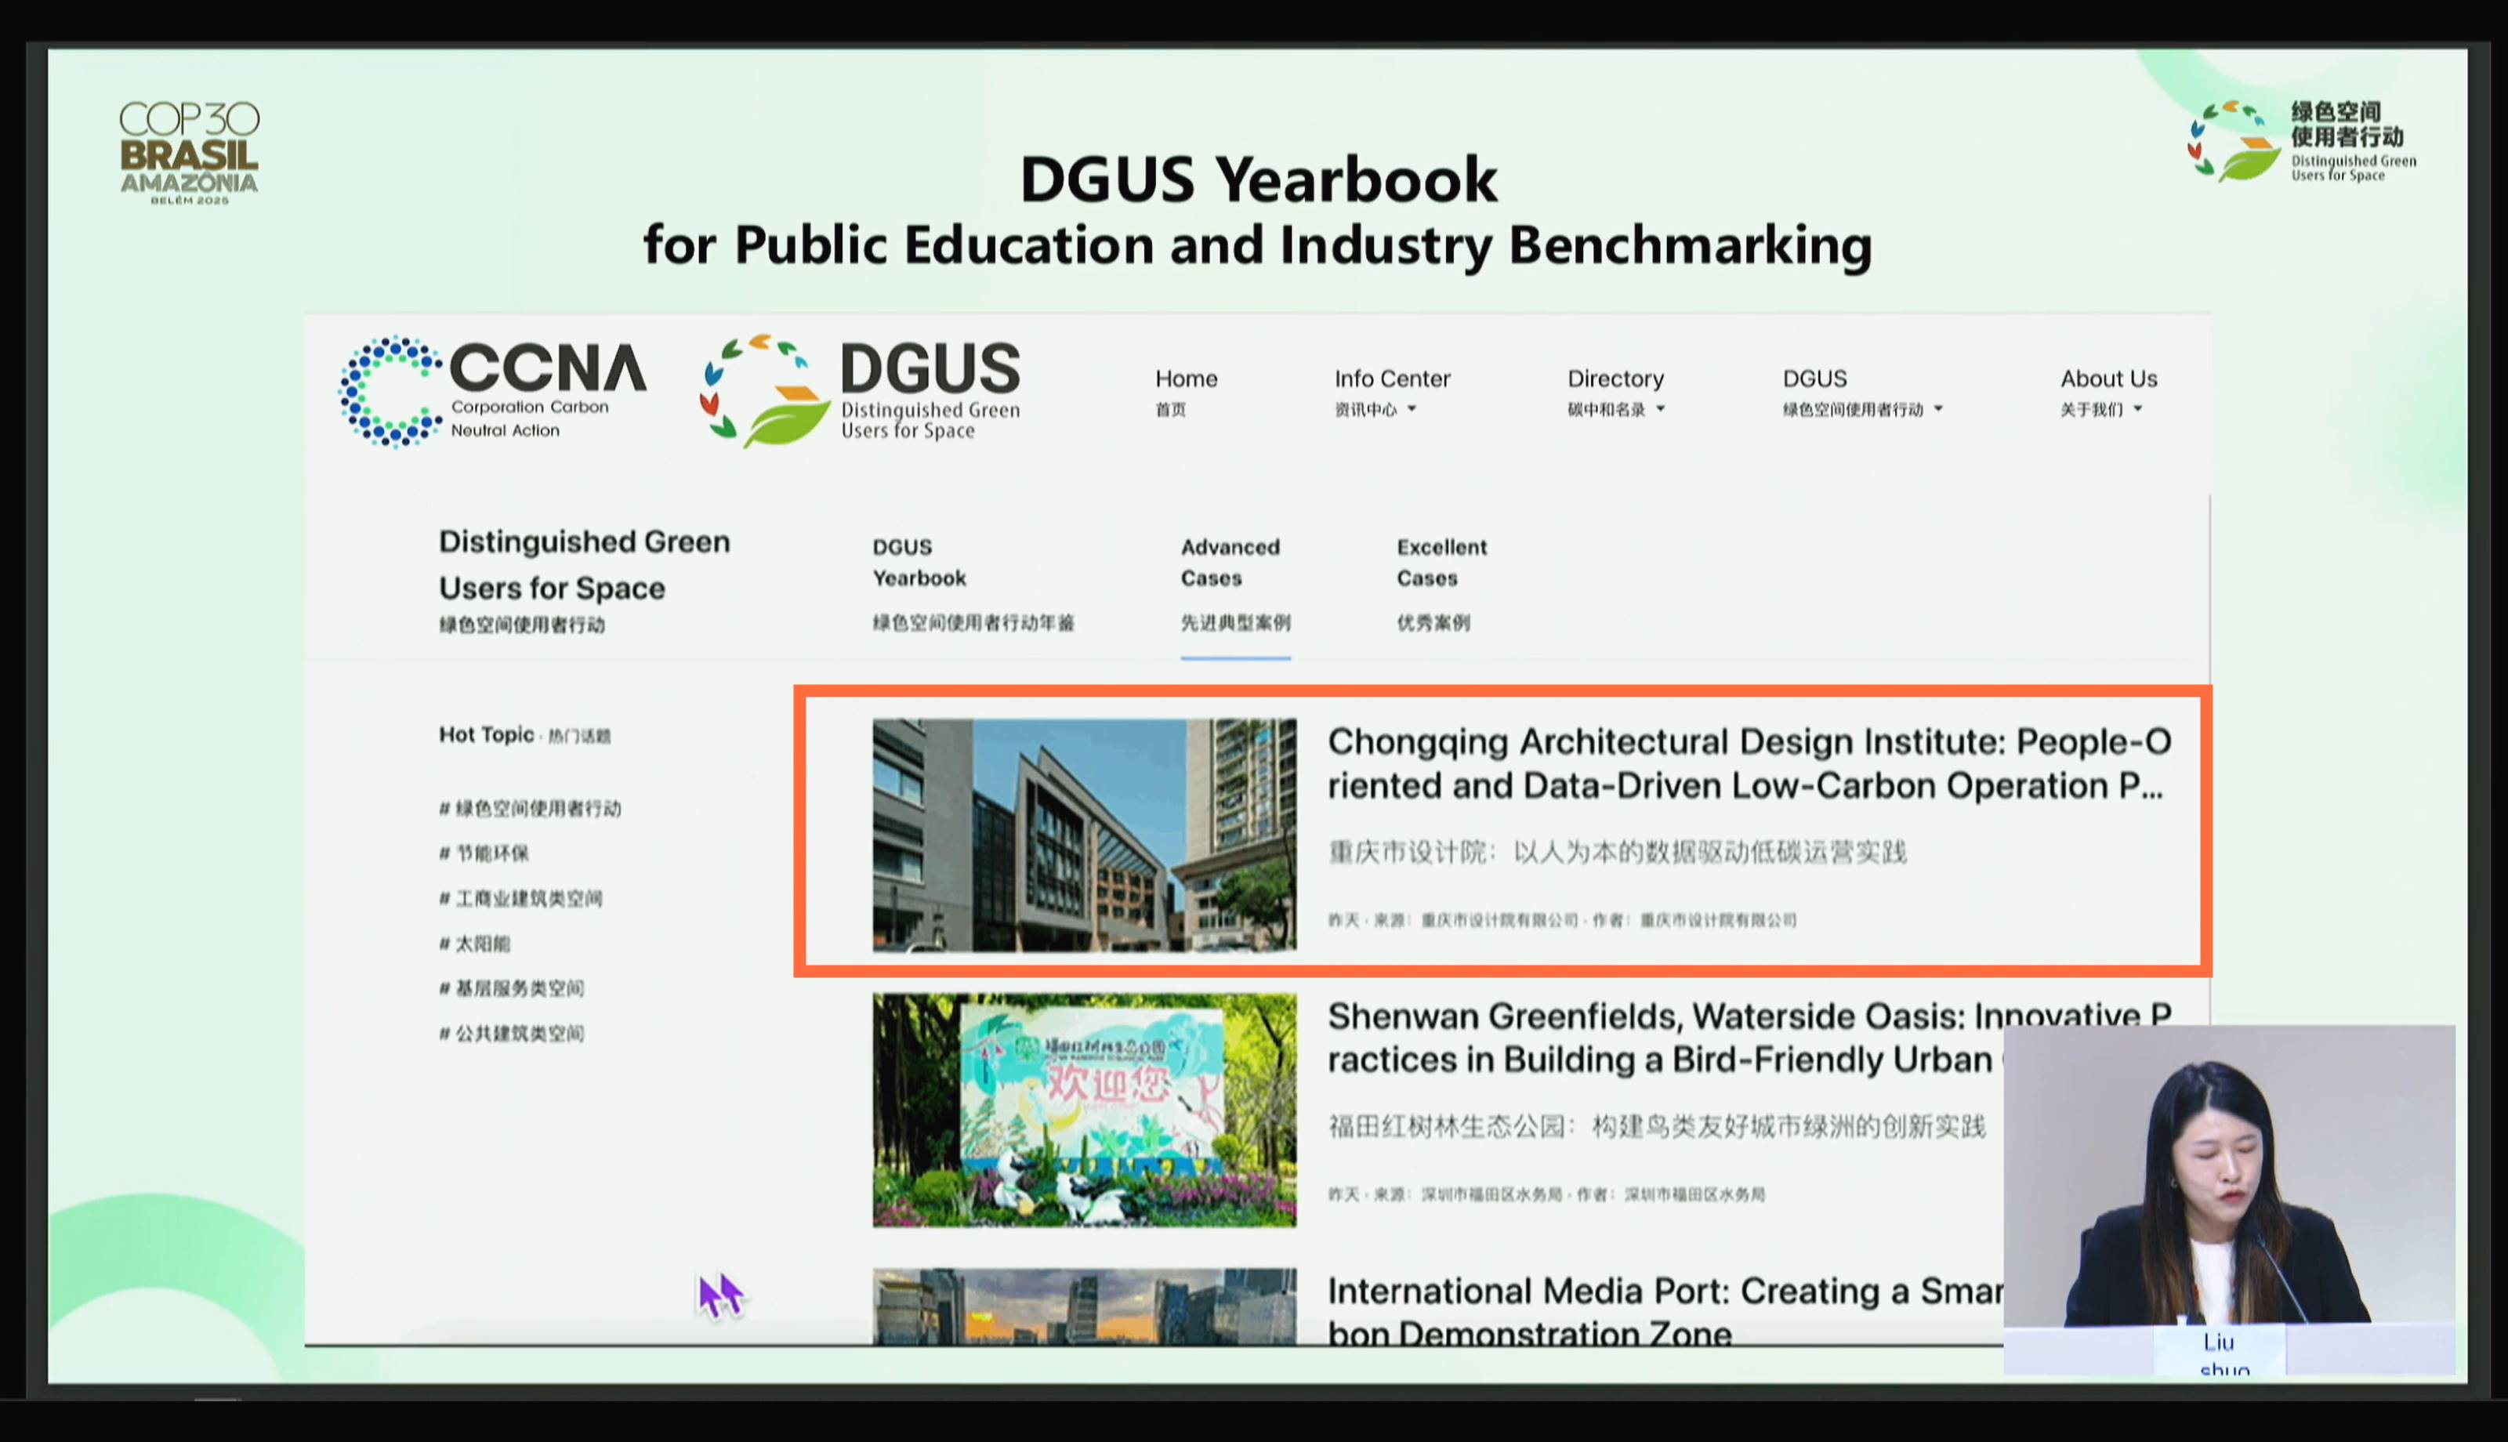Screen dimensions: 2508x1442
Task: Open the International Media Port article title
Action: 1663,1292
